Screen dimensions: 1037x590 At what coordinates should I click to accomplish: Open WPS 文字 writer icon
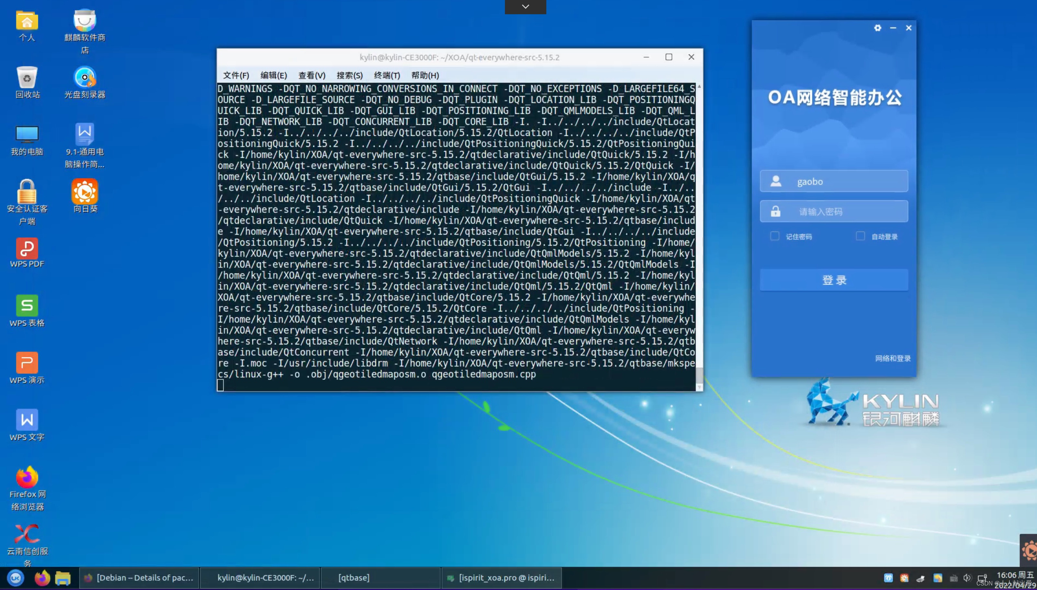click(27, 425)
